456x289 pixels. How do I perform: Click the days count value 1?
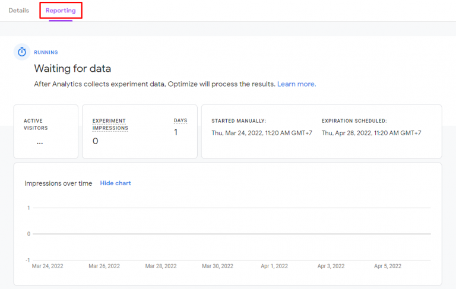(x=176, y=132)
